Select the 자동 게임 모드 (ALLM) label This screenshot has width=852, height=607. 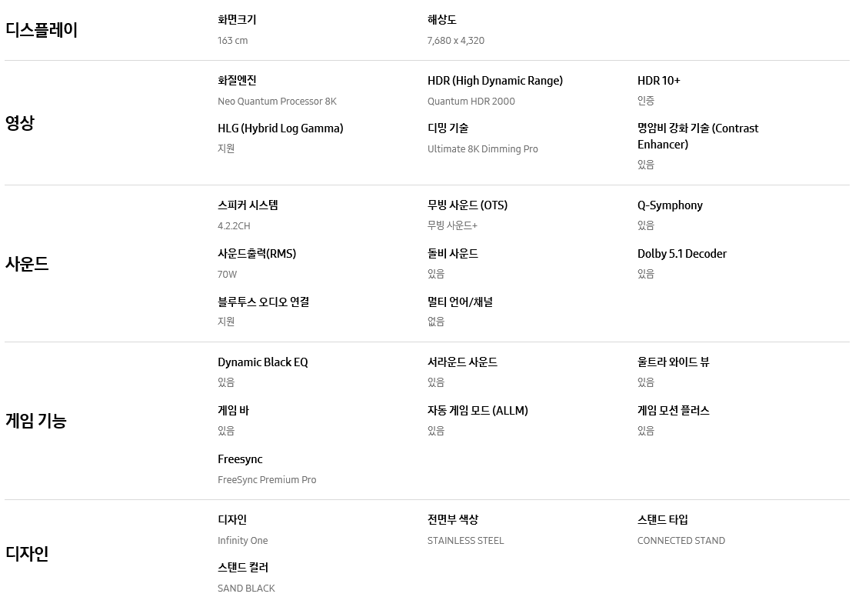coord(478,411)
